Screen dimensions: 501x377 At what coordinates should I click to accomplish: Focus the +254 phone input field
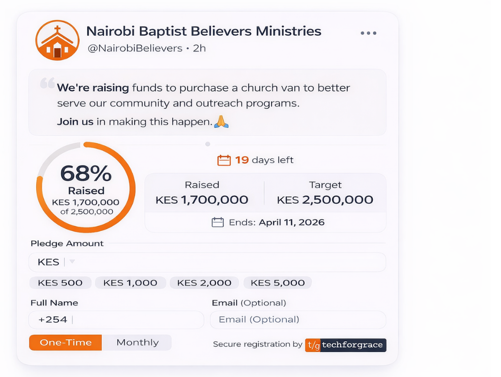tap(116, 320)
